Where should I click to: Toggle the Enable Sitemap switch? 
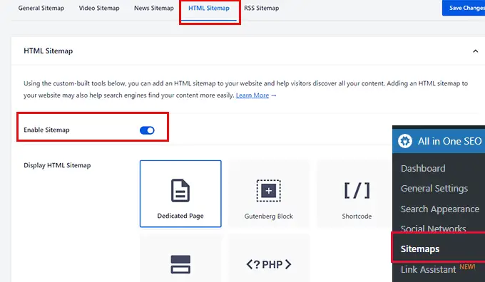tap(147, 130)
